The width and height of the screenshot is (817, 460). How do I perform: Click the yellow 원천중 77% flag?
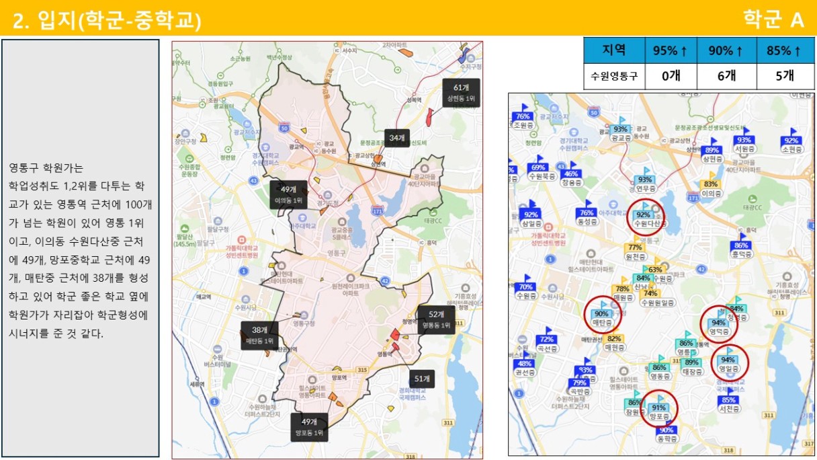[x=634, y=247]
